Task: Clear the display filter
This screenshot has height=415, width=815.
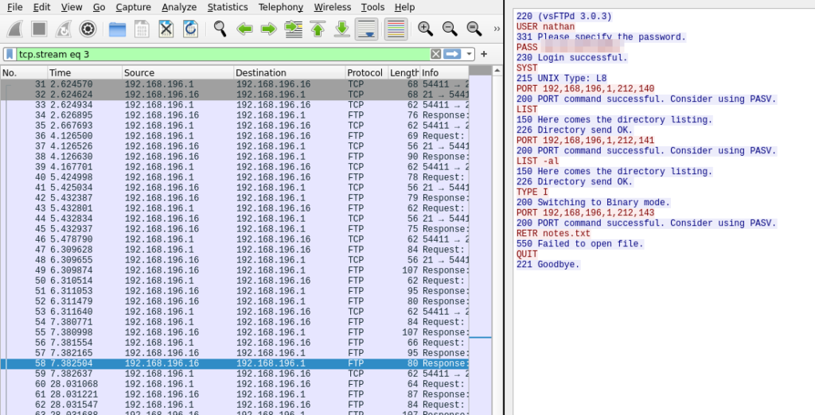Action: coord(435,54)
